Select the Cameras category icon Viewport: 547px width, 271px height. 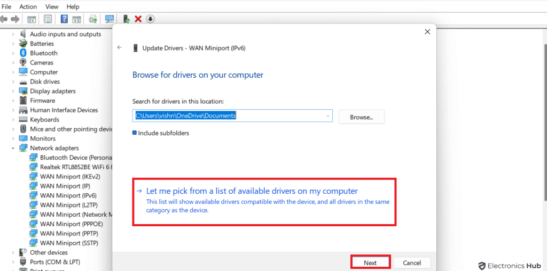(23, 63)
